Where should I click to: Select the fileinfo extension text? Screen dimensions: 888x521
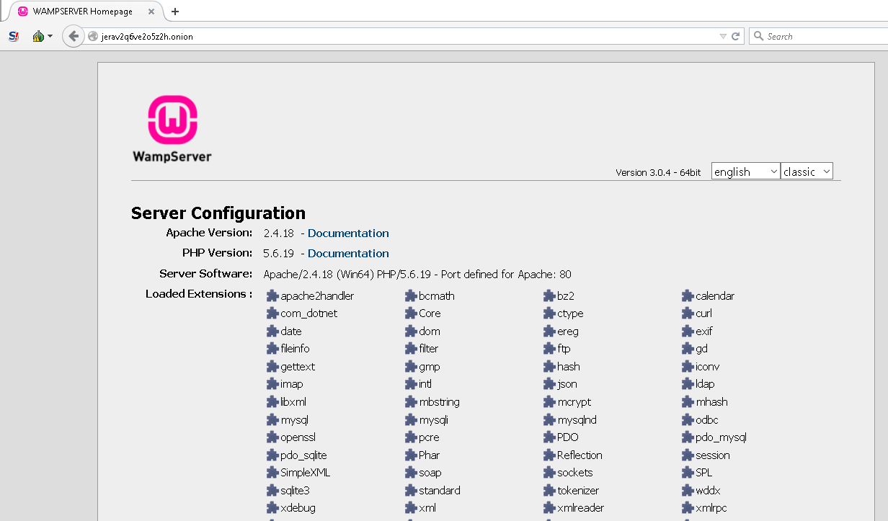pos(295,349)
